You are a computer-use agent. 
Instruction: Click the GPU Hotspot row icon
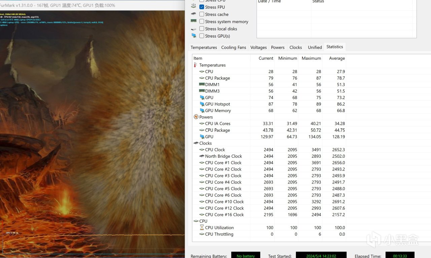202,104
